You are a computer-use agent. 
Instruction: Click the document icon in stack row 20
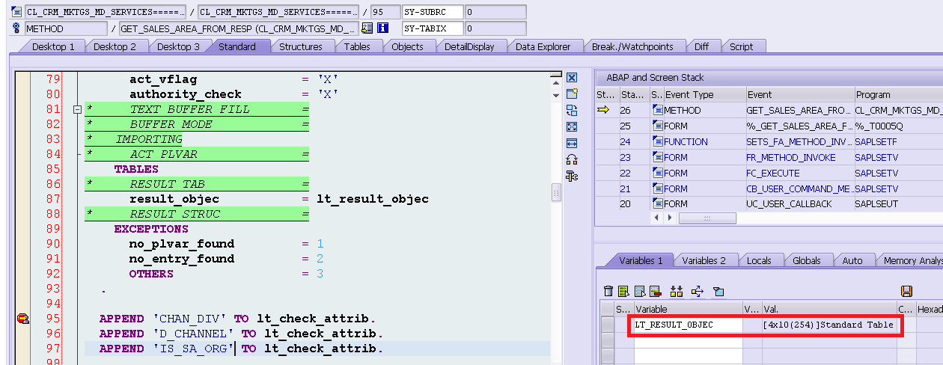point(658,203)
